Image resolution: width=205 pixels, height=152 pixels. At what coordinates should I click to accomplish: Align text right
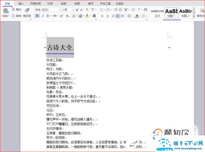[113, 16]
